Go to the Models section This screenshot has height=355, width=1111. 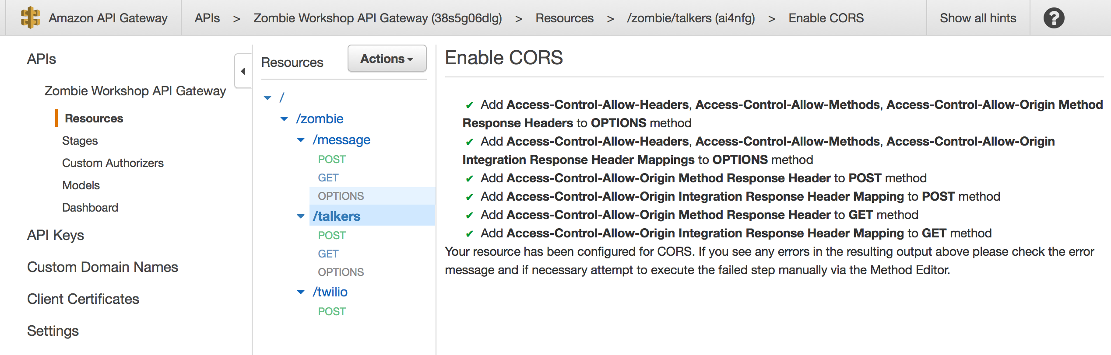point(81,185)
